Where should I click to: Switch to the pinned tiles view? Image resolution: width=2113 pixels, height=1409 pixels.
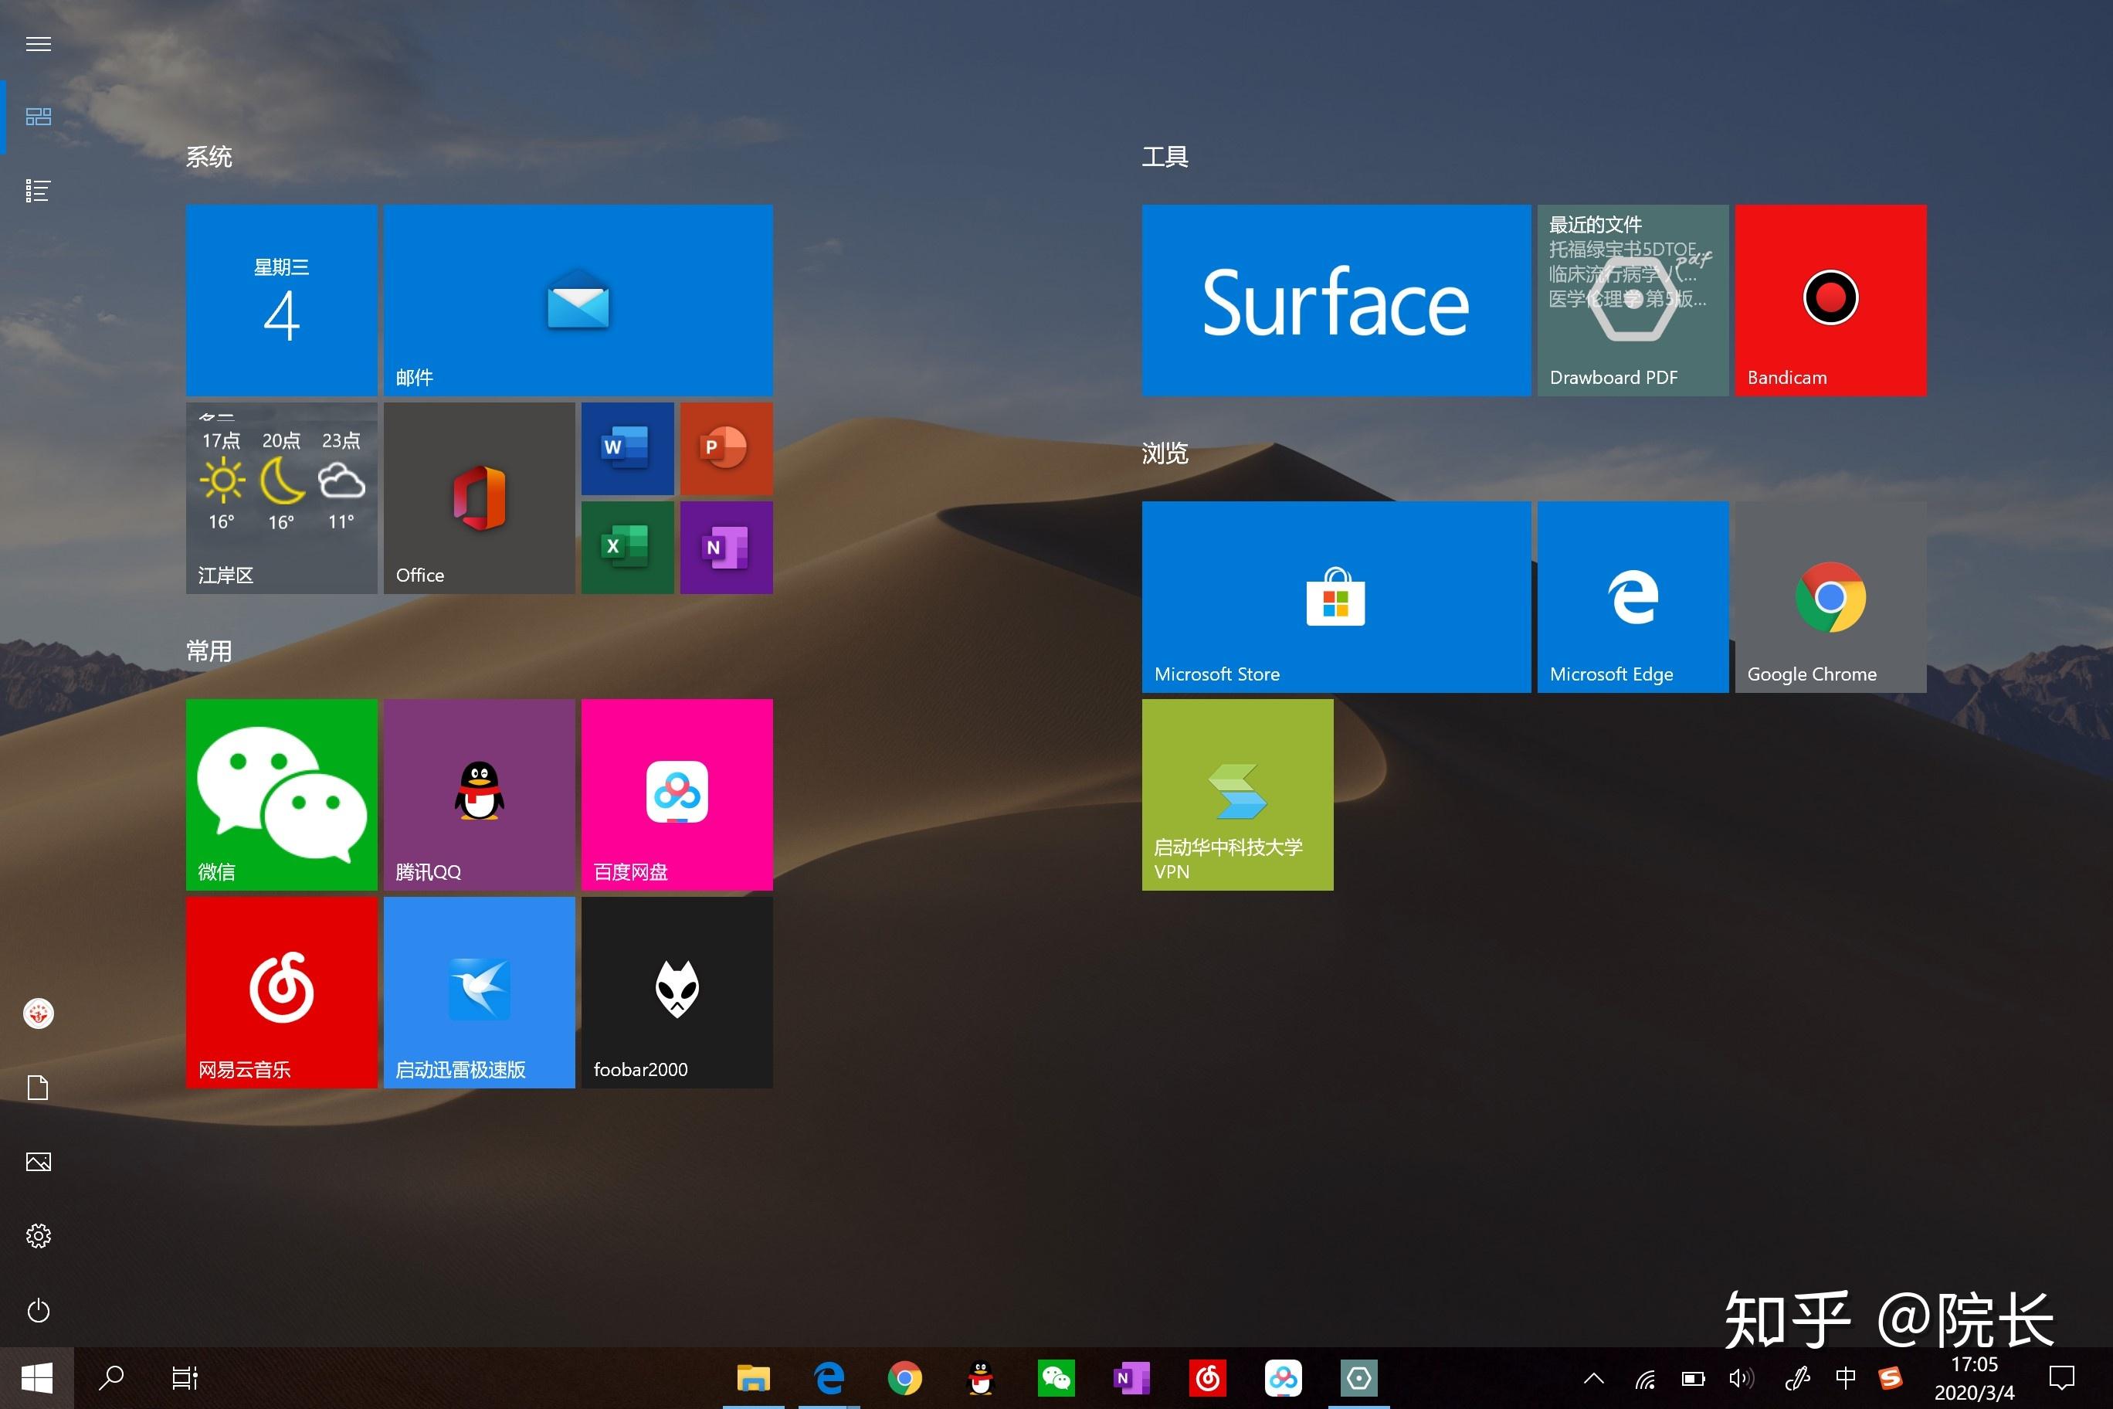click(x=38, y=115)
